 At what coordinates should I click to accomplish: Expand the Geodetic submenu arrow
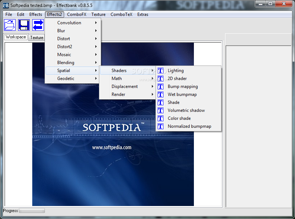point(96,79)
